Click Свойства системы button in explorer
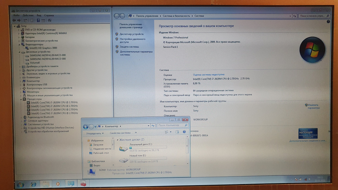Viewport: 338px width, 190px height. [x=120, y=133]
